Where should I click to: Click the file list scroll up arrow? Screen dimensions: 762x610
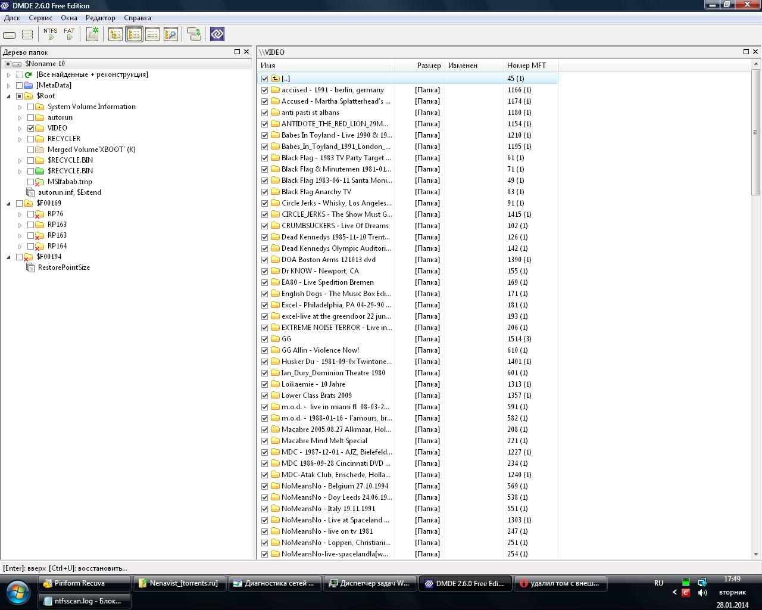click(x=756, y=64)
